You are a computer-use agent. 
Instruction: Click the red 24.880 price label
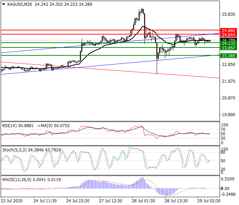click(228, 30)
